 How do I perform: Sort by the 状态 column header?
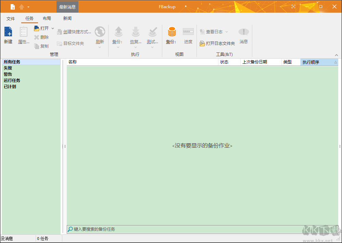[229, 62]
